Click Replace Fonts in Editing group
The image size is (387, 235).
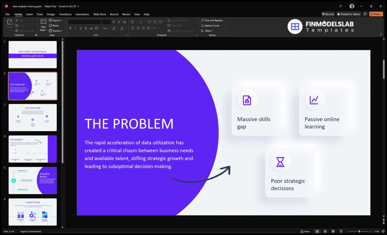210,25
